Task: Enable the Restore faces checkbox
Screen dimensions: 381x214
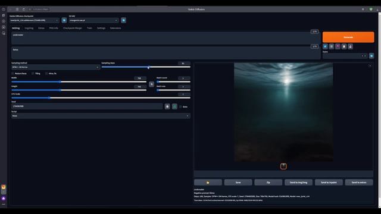Action: pos(13,74)
